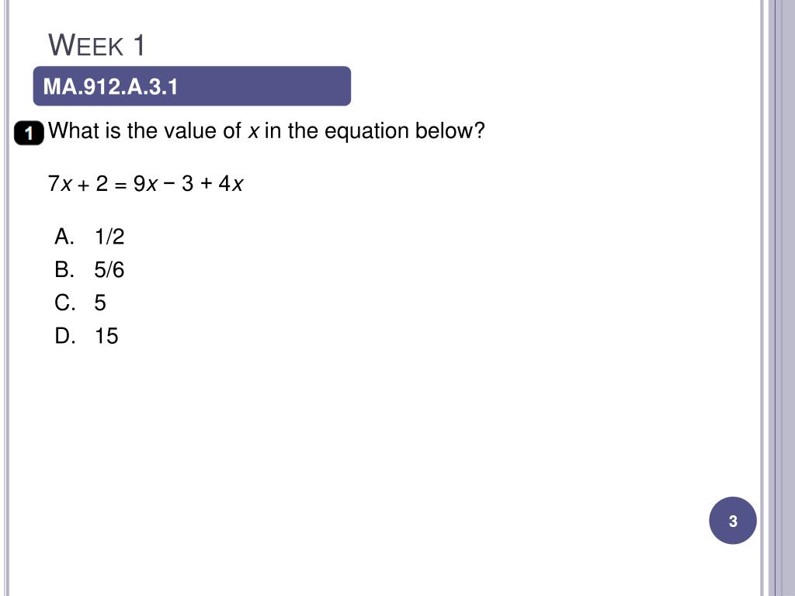
Task: Select answer choice D. 15
Action: [86, 336]
